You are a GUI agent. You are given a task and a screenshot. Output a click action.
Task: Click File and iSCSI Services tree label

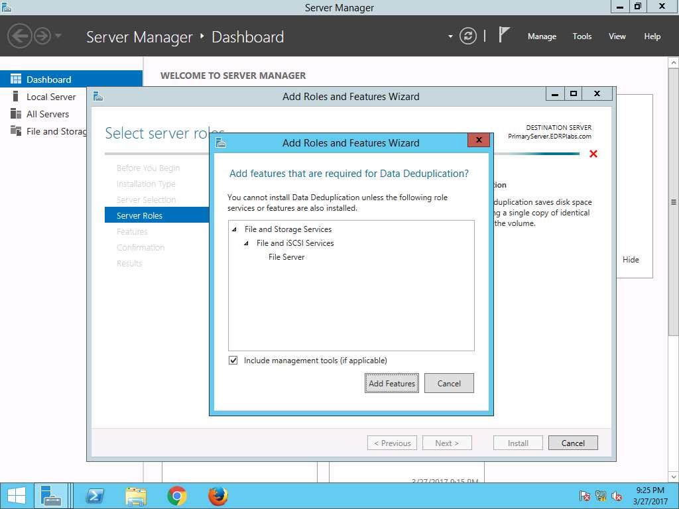[295, 243]
